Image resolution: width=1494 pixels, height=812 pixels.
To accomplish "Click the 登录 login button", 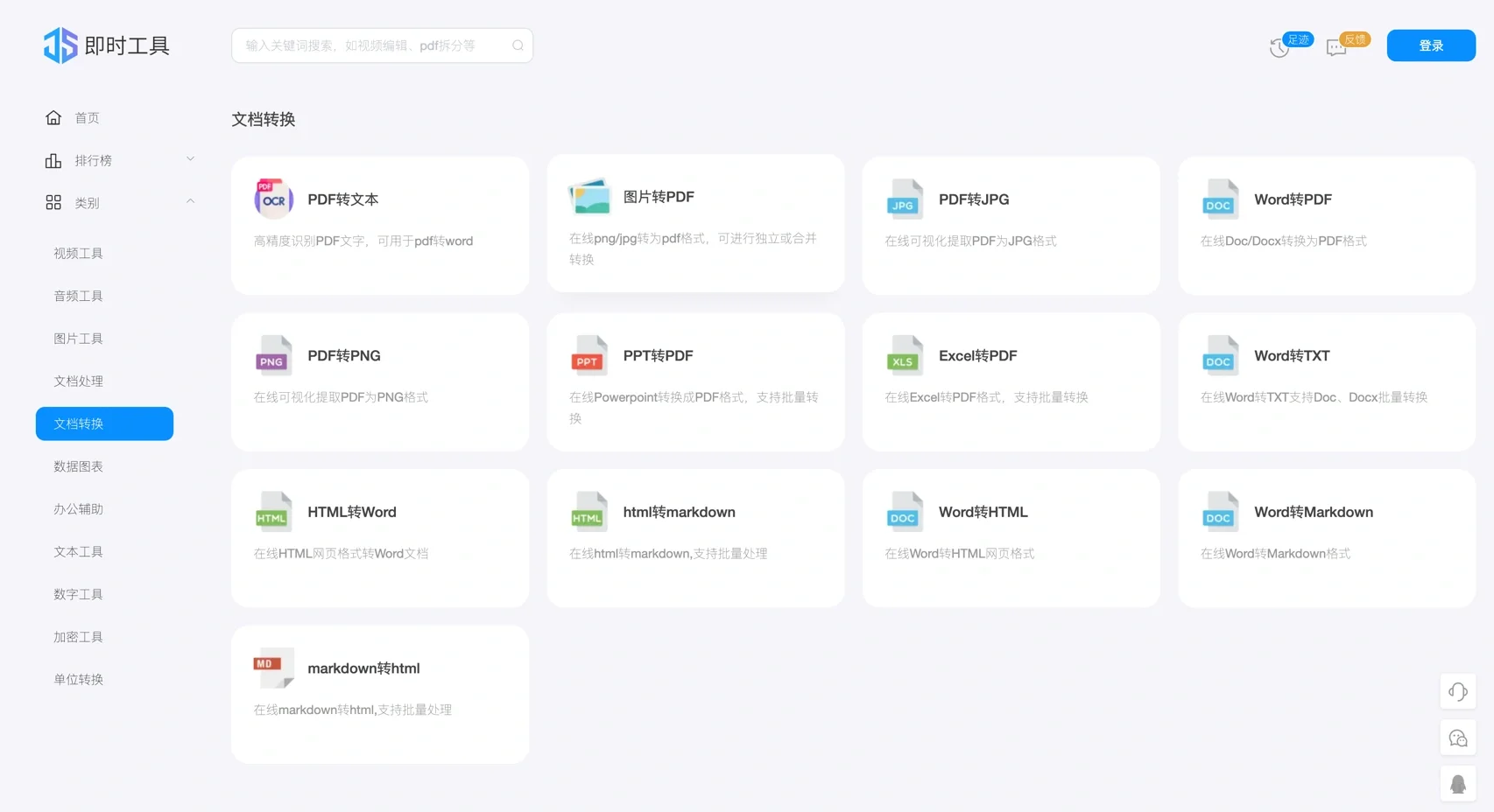I will click(1431, 45).
